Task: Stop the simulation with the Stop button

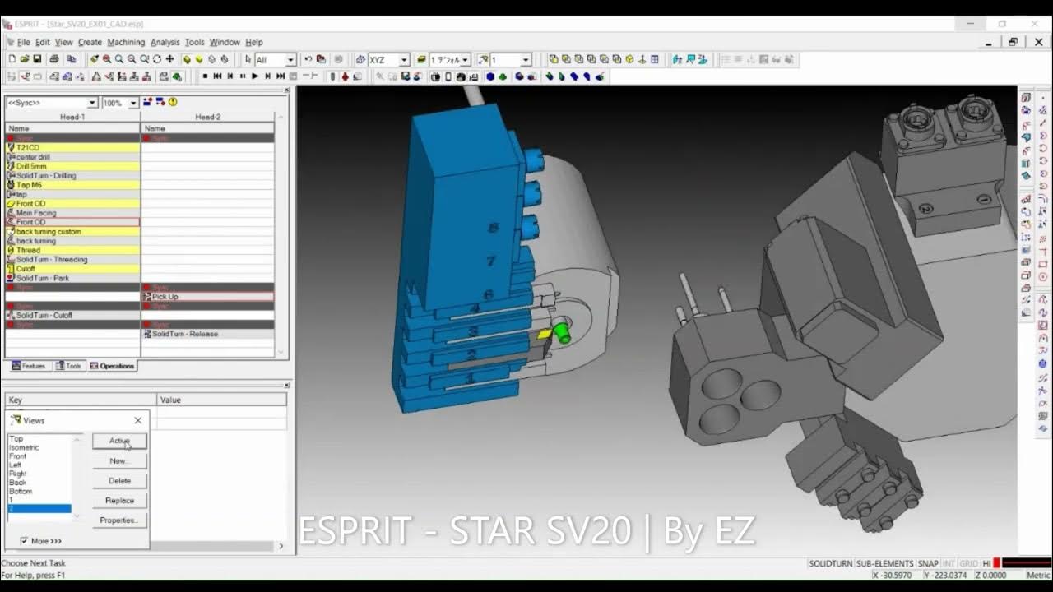Action: click(x=205, y=76)
